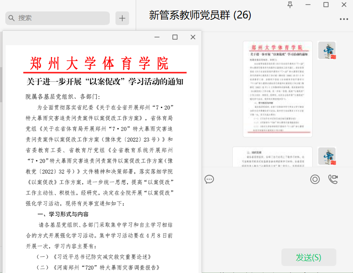Viewport: 353px width, 273px height.
Task: Type in the 搜索 search field
Action: point(61,18)
